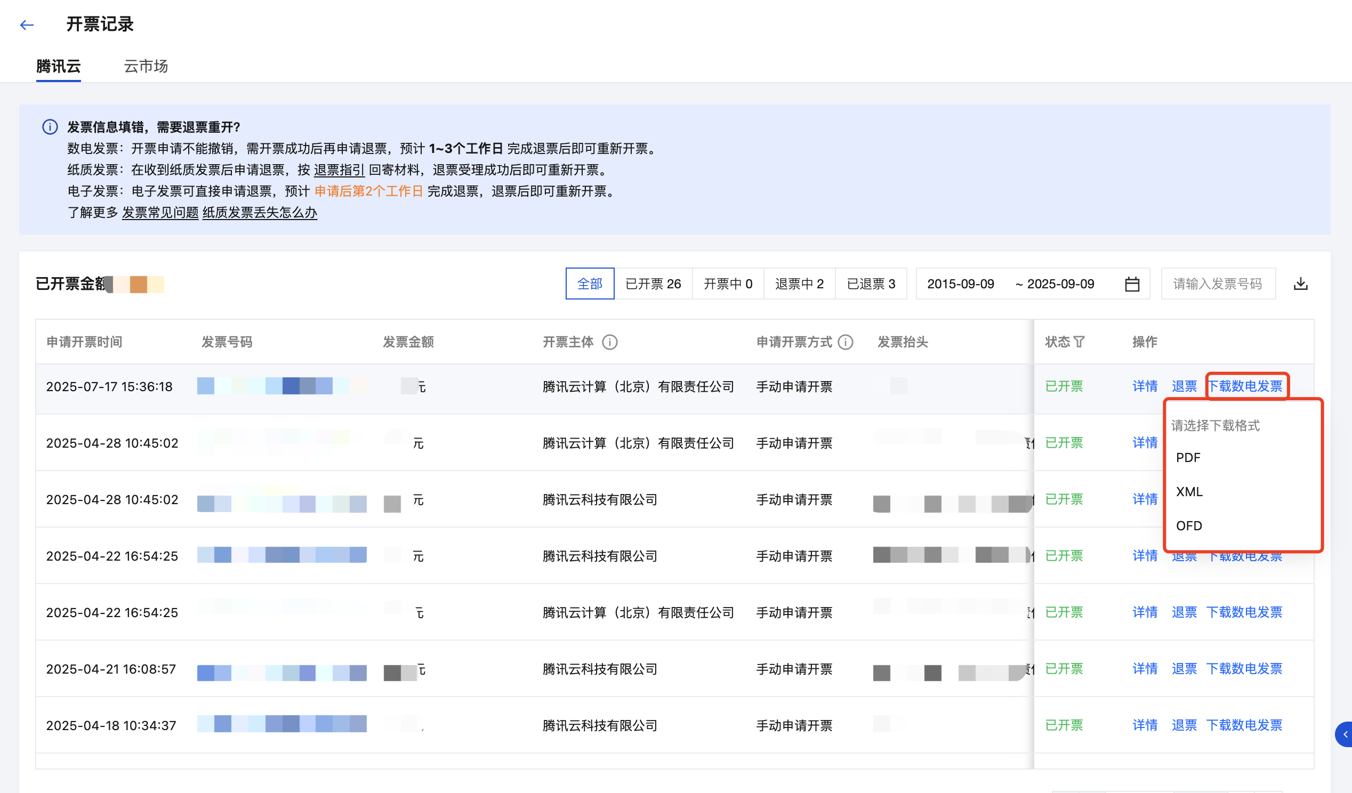The height and width of the screenshot is (793, 1352).
Task: Click the invoice number search field
Action: [1218, 284]
